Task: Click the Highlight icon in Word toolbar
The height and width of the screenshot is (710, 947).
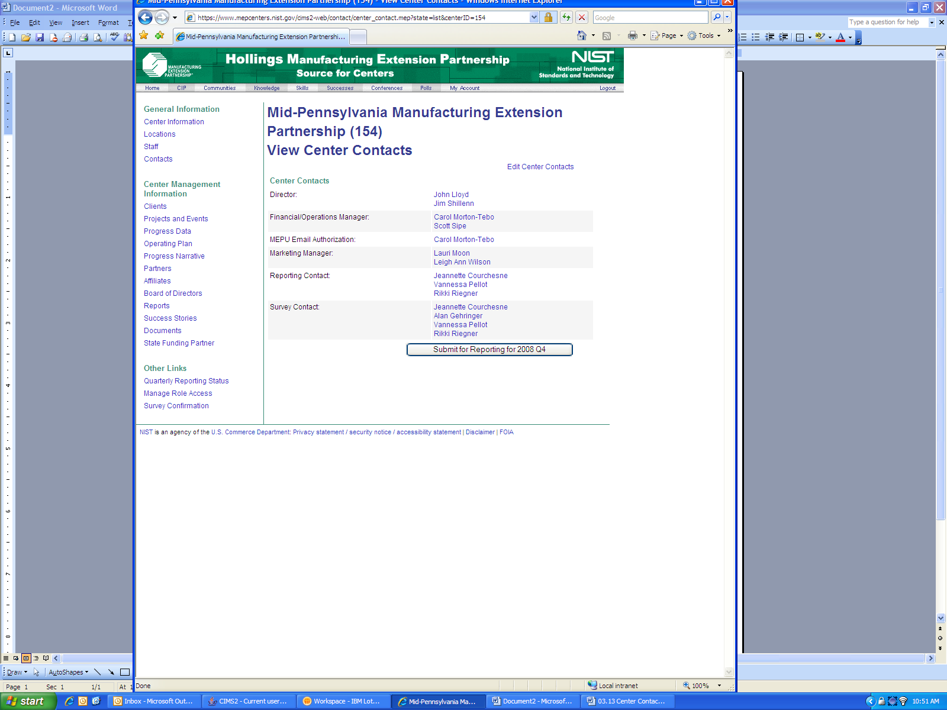Action: point(820,37)
